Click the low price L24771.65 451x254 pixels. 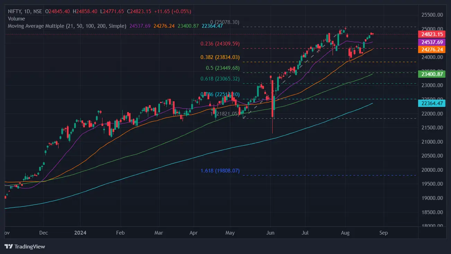112,11
